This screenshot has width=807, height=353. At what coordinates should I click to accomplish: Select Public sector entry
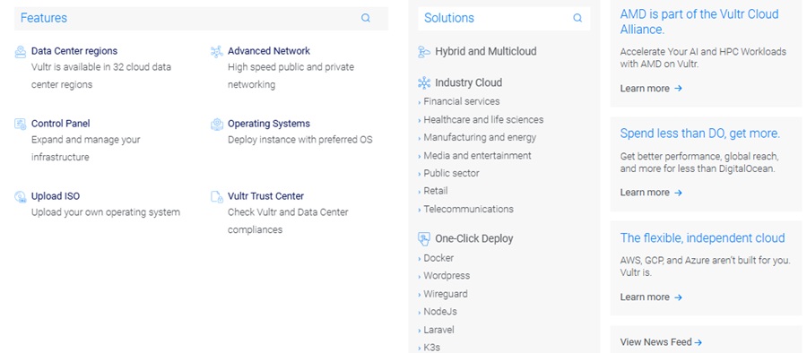click(451, 174)
